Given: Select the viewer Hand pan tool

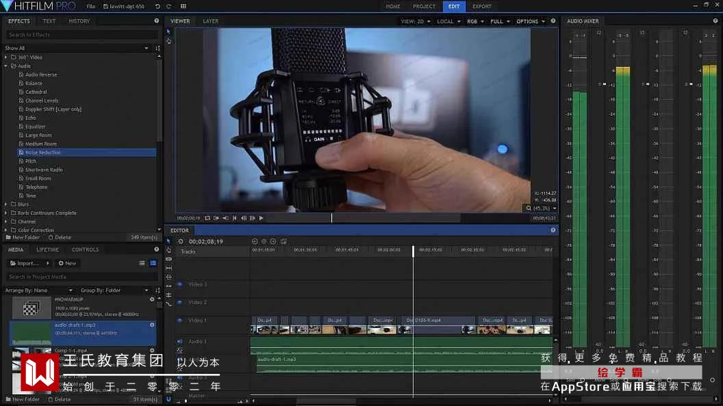Looking at the screenshot, I should point(168,41).
